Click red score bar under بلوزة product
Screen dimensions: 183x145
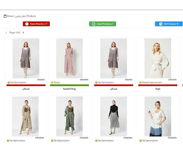(158, 85)
